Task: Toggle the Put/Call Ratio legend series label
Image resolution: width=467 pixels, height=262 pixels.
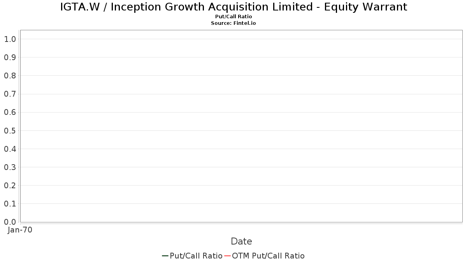Action: pos(196,256)
